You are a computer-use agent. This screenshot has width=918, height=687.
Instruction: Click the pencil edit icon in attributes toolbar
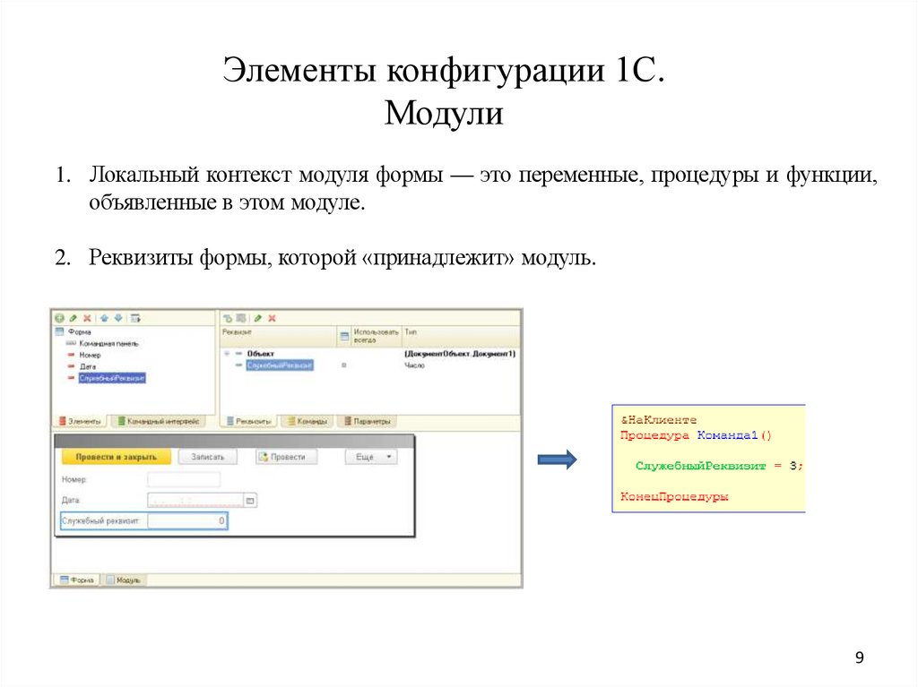(x=257, y=318)
